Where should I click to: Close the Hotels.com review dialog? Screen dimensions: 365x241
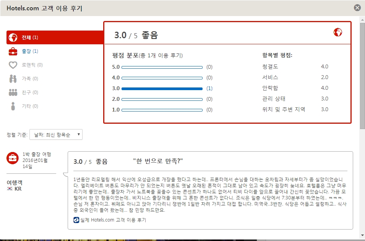click(x=357, y=8)
